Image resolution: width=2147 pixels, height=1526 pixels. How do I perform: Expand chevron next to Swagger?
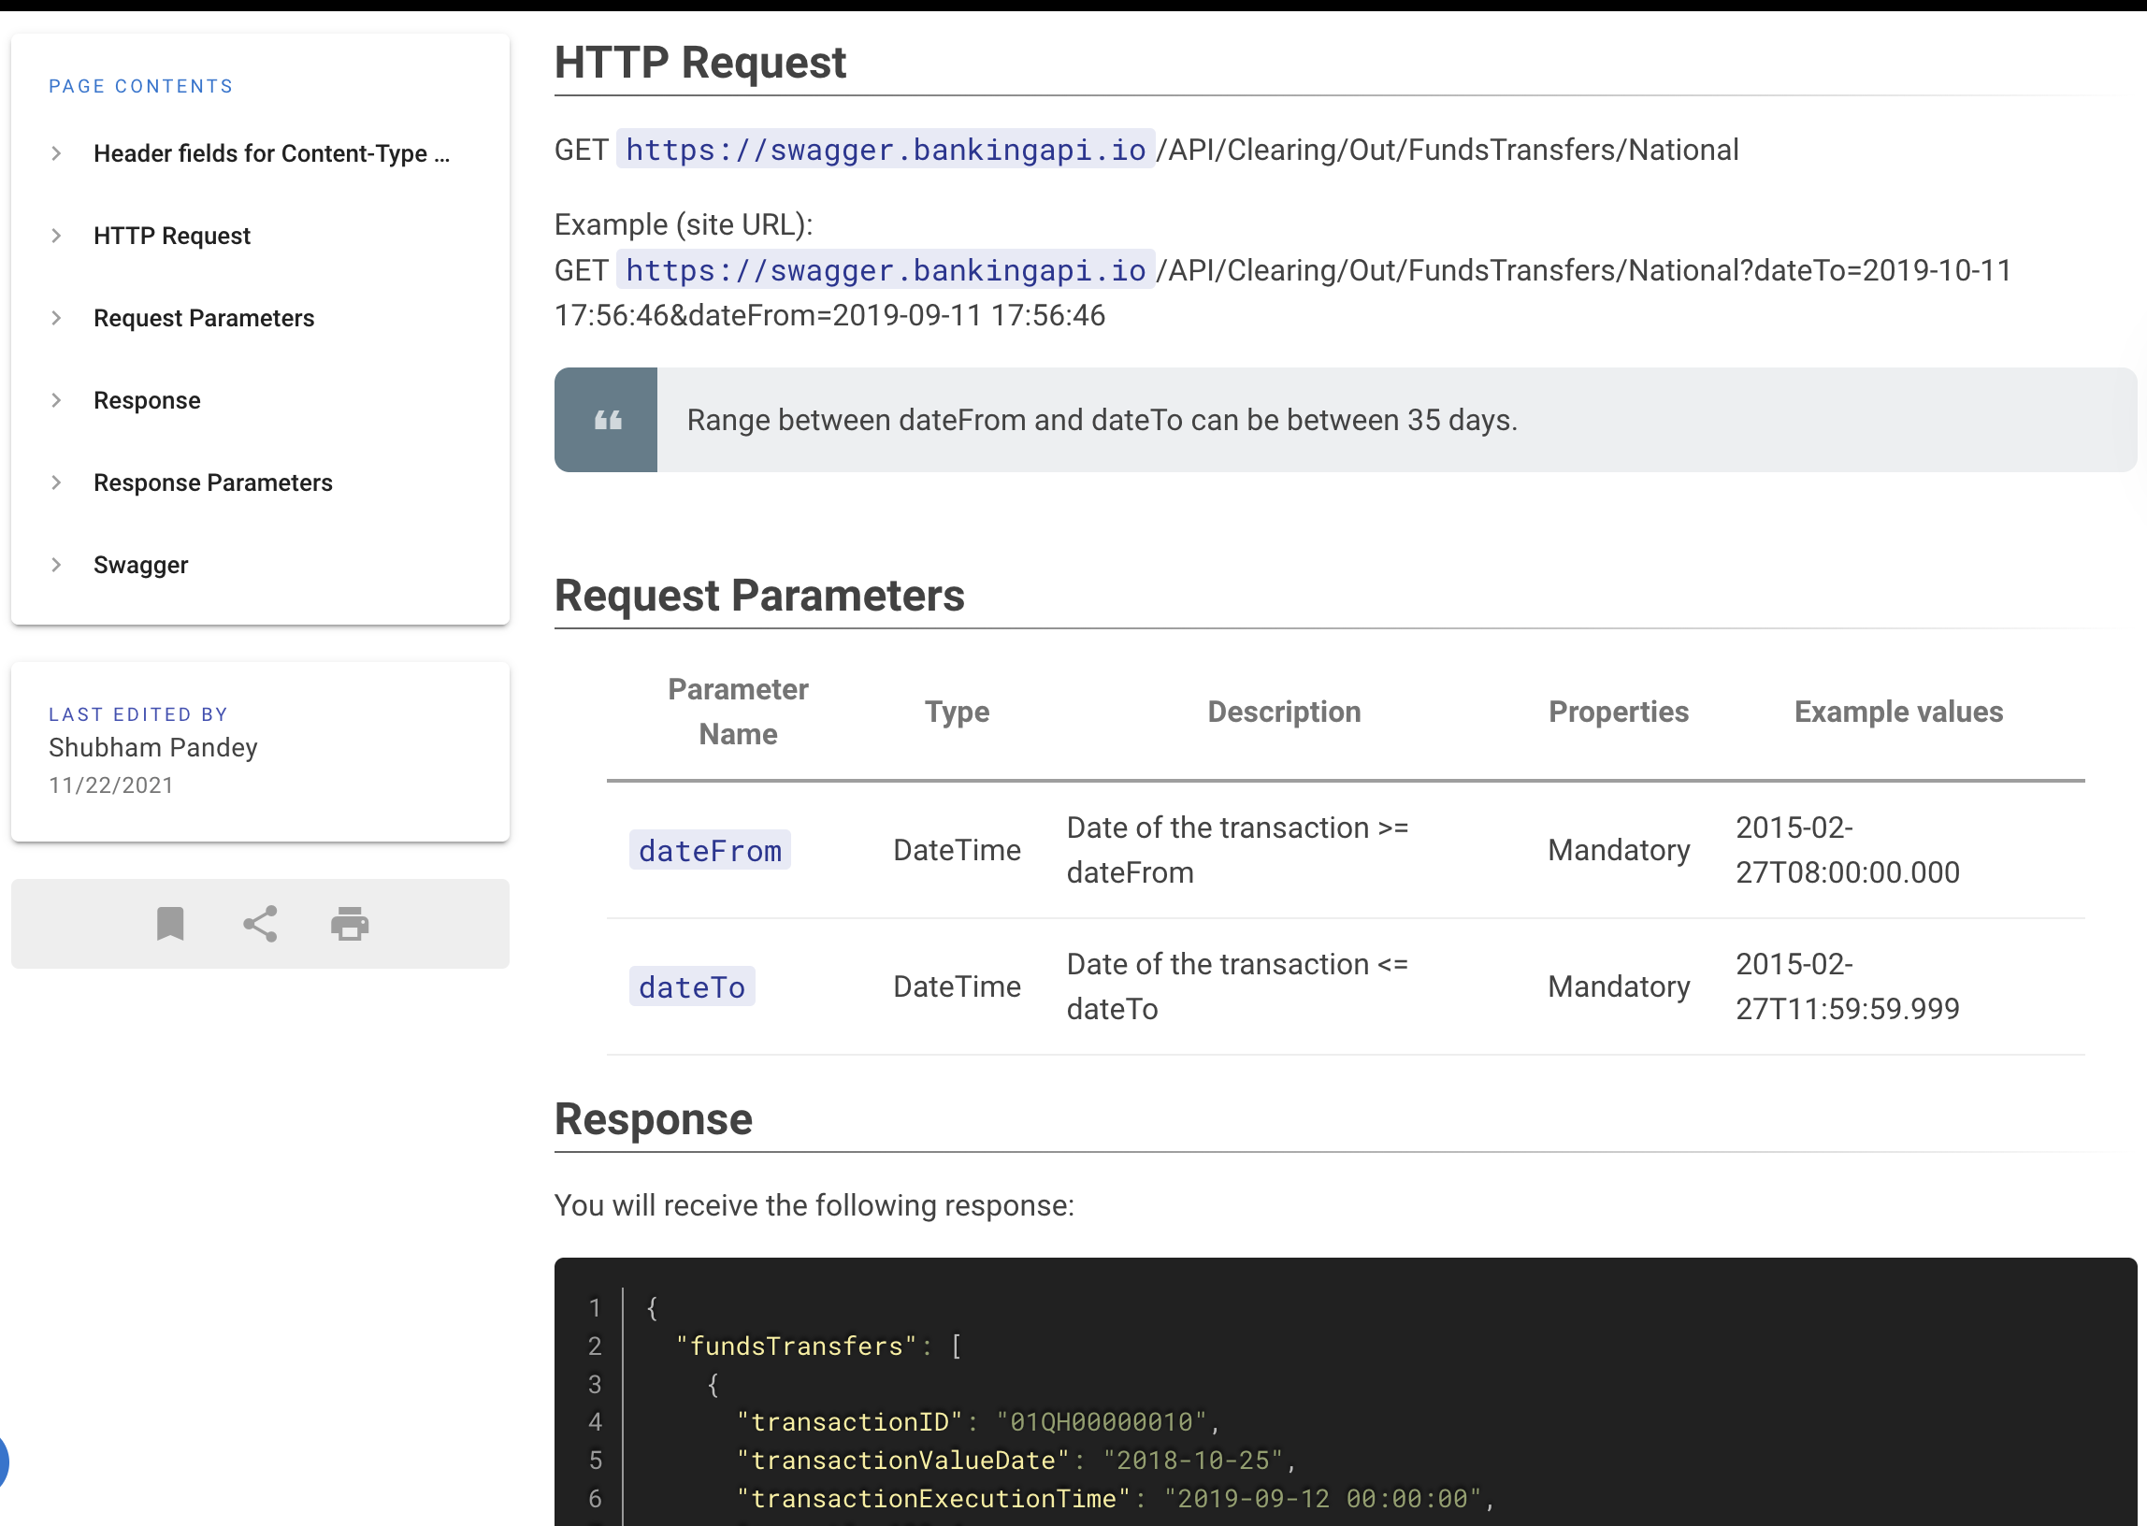pyautogui.click(x=56, y=565)
